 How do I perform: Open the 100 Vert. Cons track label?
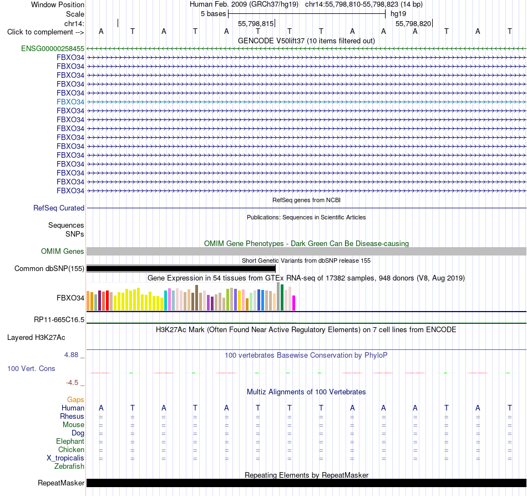31,368
